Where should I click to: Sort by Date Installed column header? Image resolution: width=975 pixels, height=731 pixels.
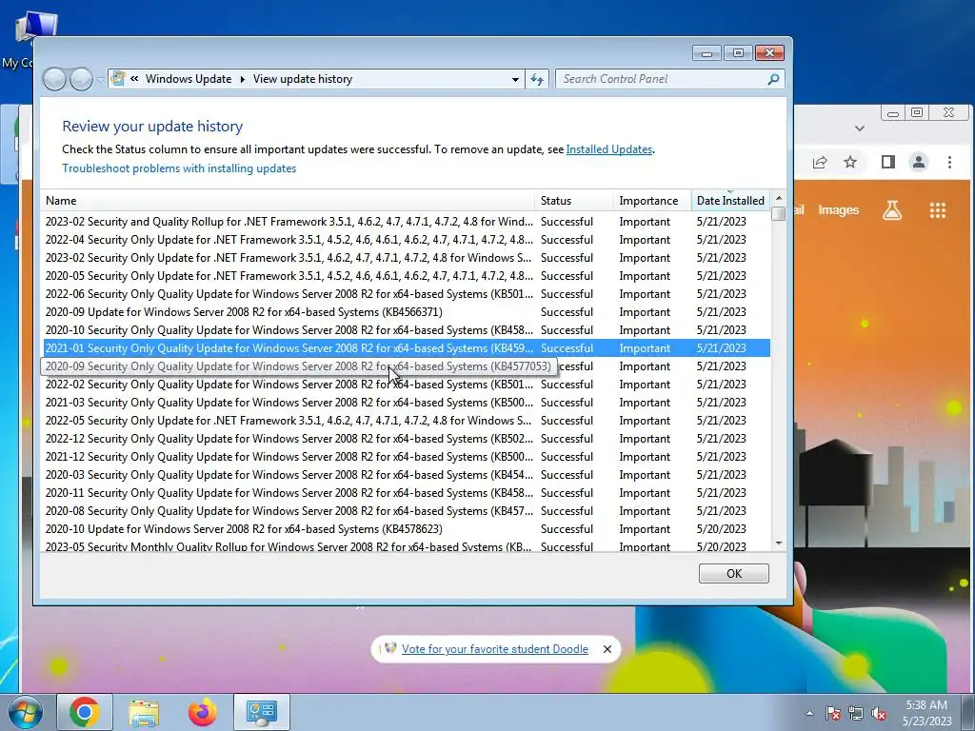pyautogui.click(x=730, y=201)
